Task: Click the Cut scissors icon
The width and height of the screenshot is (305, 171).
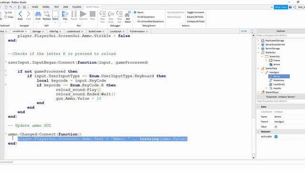Action: click(6, 12)
